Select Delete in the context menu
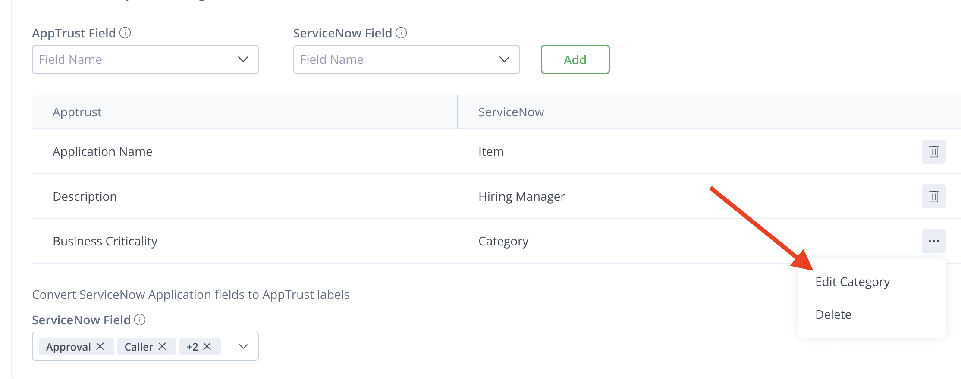Viewport: 961px width, 379px height. pyautogui.click(x=833, y=314)
